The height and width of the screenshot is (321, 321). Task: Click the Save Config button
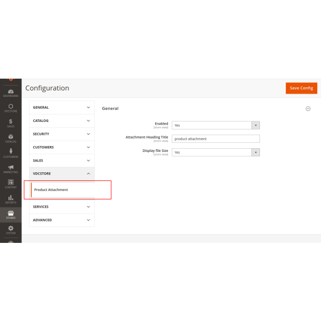[301, 88]
